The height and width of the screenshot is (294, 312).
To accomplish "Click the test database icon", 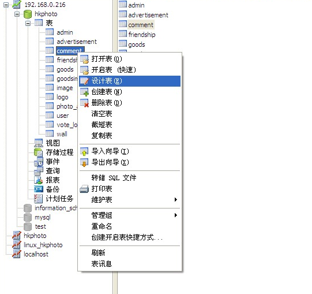I will coord(28,226).
